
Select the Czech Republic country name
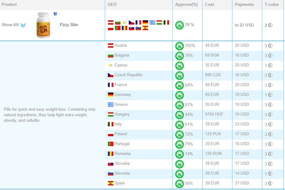[129, 75]
